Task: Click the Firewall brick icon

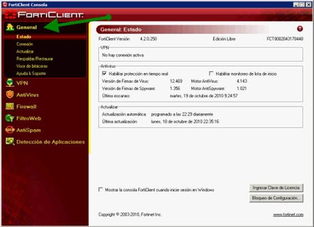Action: click(10, 106)
